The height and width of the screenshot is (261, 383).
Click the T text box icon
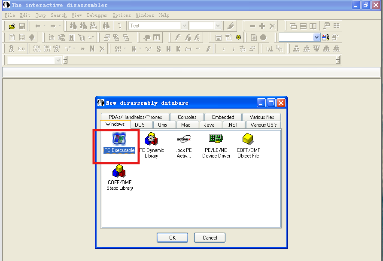pyautogui.click(x=156, y=37)
